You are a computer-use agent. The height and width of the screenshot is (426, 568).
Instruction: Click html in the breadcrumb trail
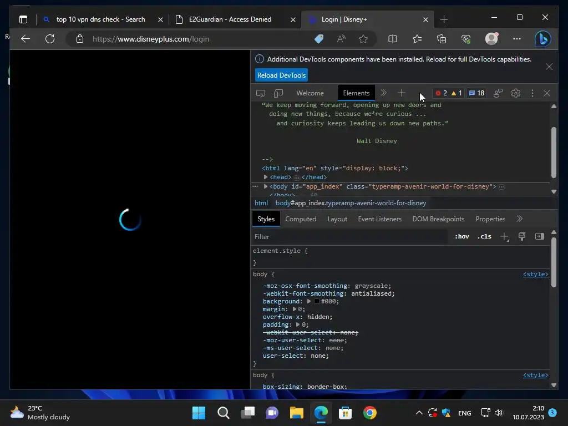pyautogui.click(x=261, y=203)
